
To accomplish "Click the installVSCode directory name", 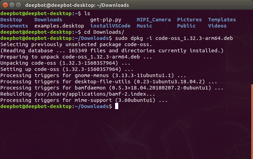I will click(110, 26).
